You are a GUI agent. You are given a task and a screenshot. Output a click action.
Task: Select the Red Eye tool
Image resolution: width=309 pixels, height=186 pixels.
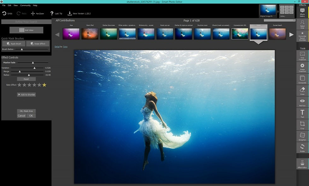tap(302, 102)
